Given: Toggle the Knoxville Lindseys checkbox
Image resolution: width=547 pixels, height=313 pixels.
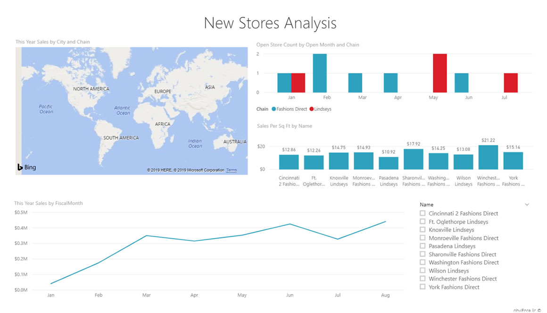Looking at the screenshot, I should pos(423,230).
